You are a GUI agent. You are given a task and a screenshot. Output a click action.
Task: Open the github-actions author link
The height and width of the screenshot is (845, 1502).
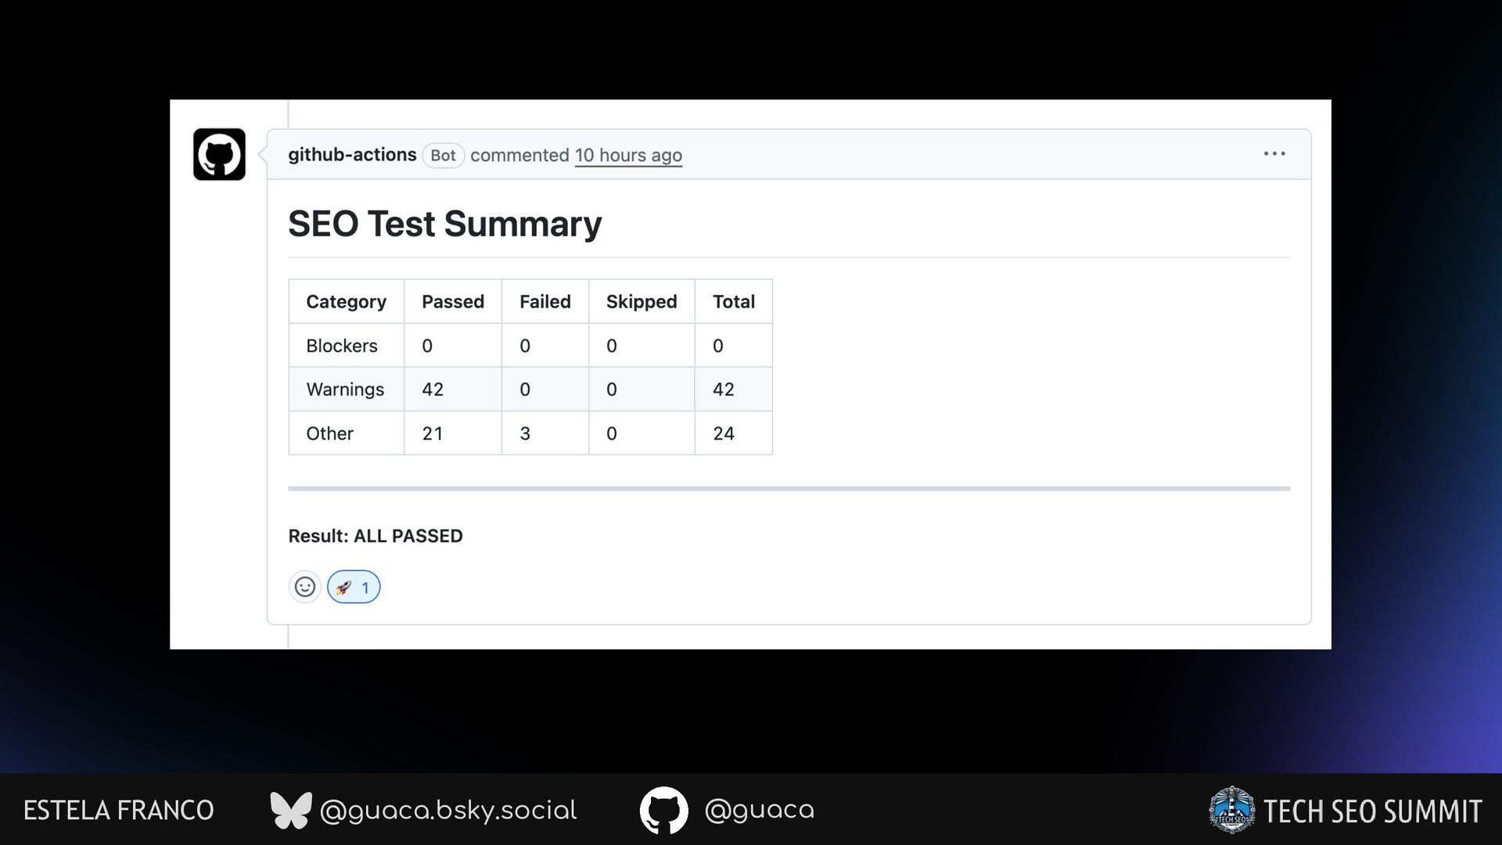click(351, 155)
